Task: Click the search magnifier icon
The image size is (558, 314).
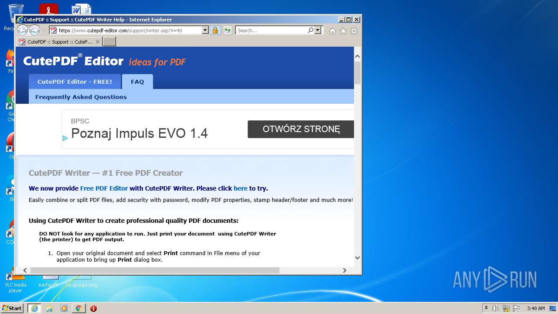Action: (310, 30)
